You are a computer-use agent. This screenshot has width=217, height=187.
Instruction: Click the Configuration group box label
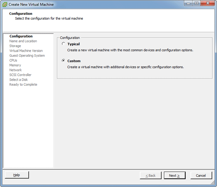[70, 38]
